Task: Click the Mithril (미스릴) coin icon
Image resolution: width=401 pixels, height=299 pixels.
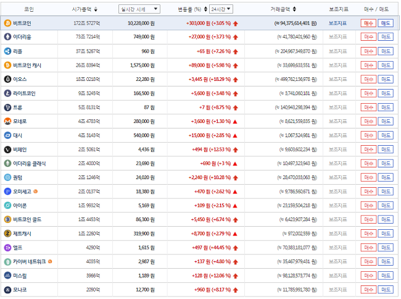Action: 7,276
